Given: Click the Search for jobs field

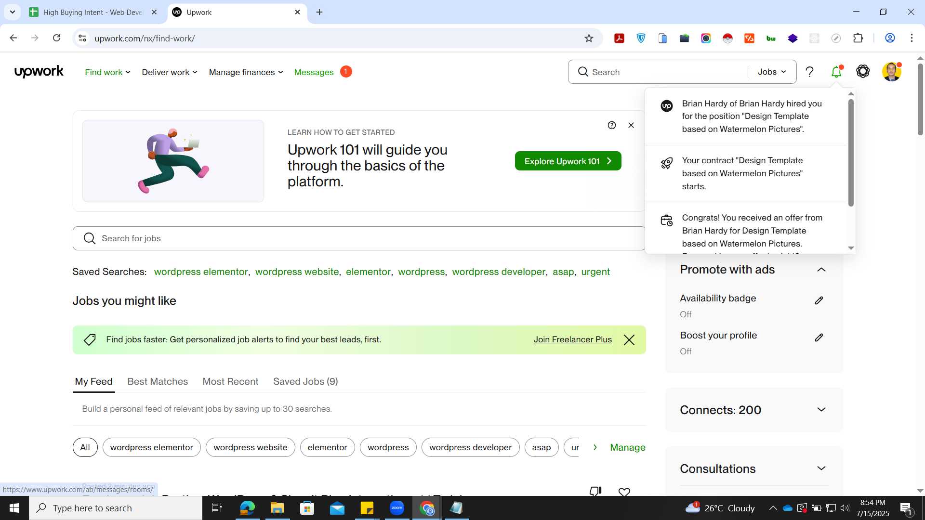Looking at the screenshot, I should [x=358, y=238].
